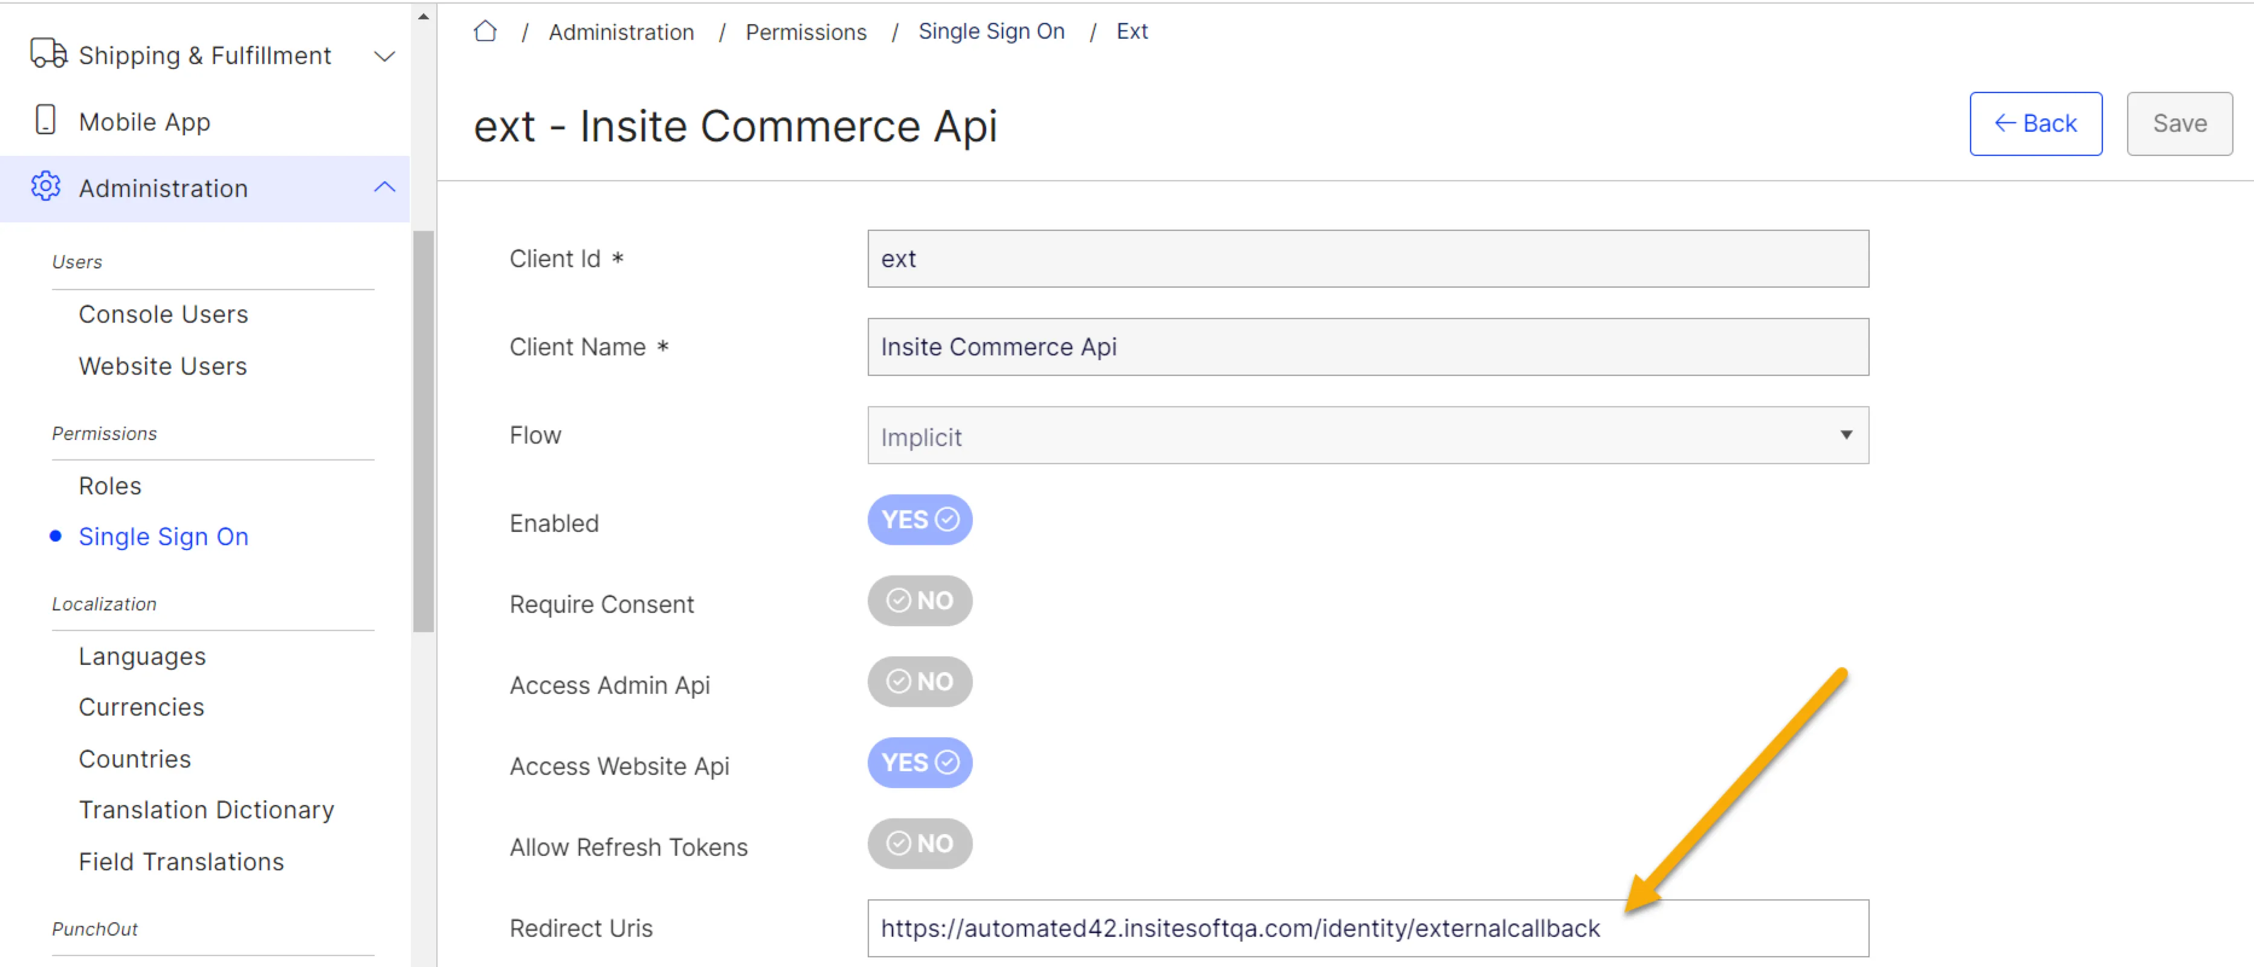Click the sidebar scroll-up arrow
The image size is (2254, 967).
coord(424,16)
